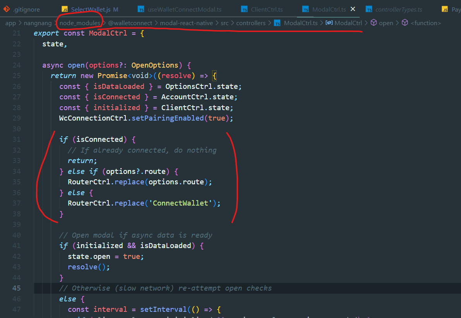Click chevron after 'app' in breadcrumb
Viewport: 461px width, 318px height.
(20, 23)
